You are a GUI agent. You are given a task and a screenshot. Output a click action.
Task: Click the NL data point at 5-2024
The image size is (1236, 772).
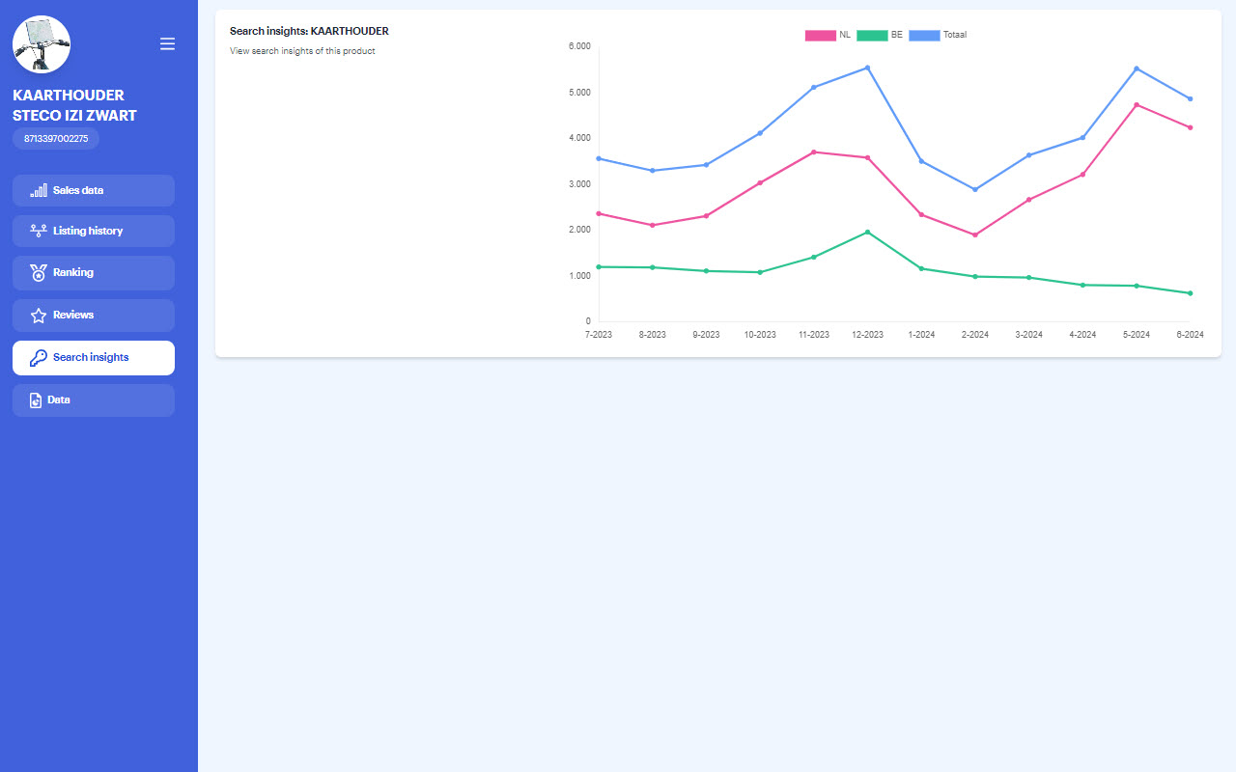point(1137,104)
